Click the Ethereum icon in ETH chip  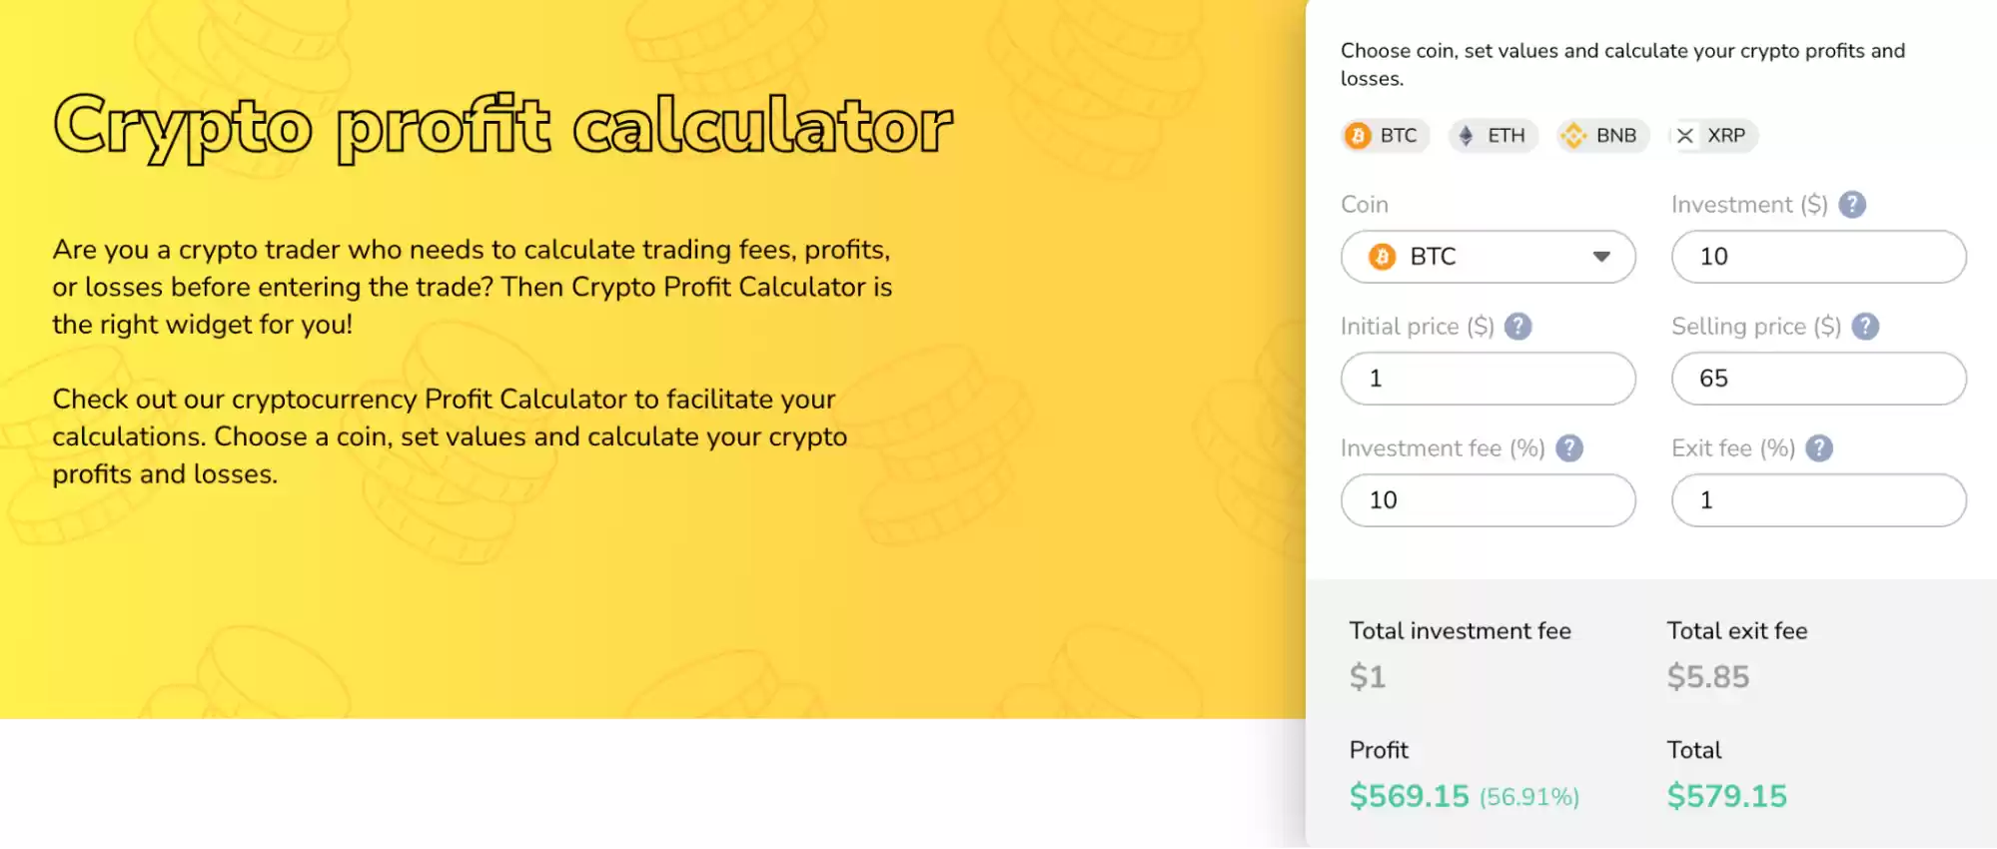pos(1466,136)
